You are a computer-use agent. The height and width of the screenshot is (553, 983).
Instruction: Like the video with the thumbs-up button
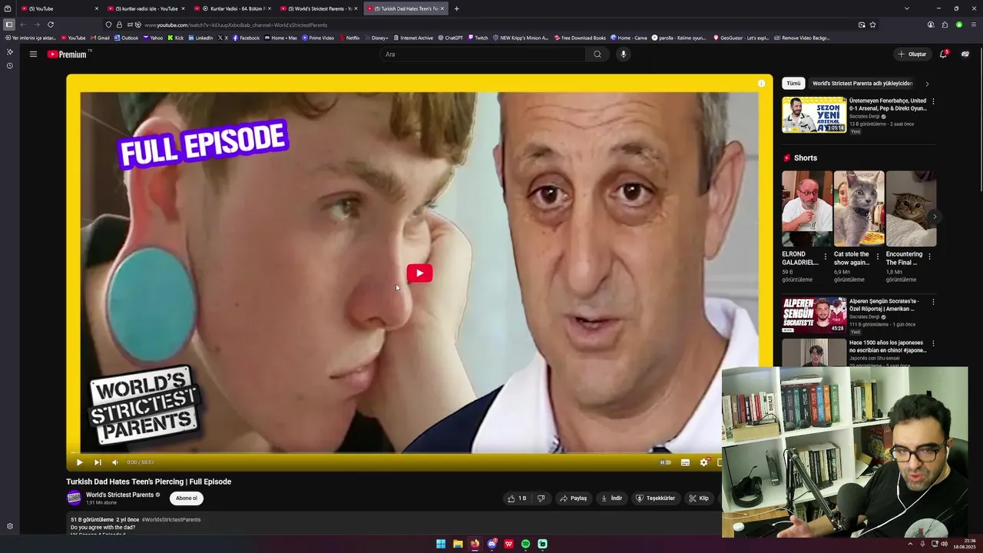[x=517, y=498]
